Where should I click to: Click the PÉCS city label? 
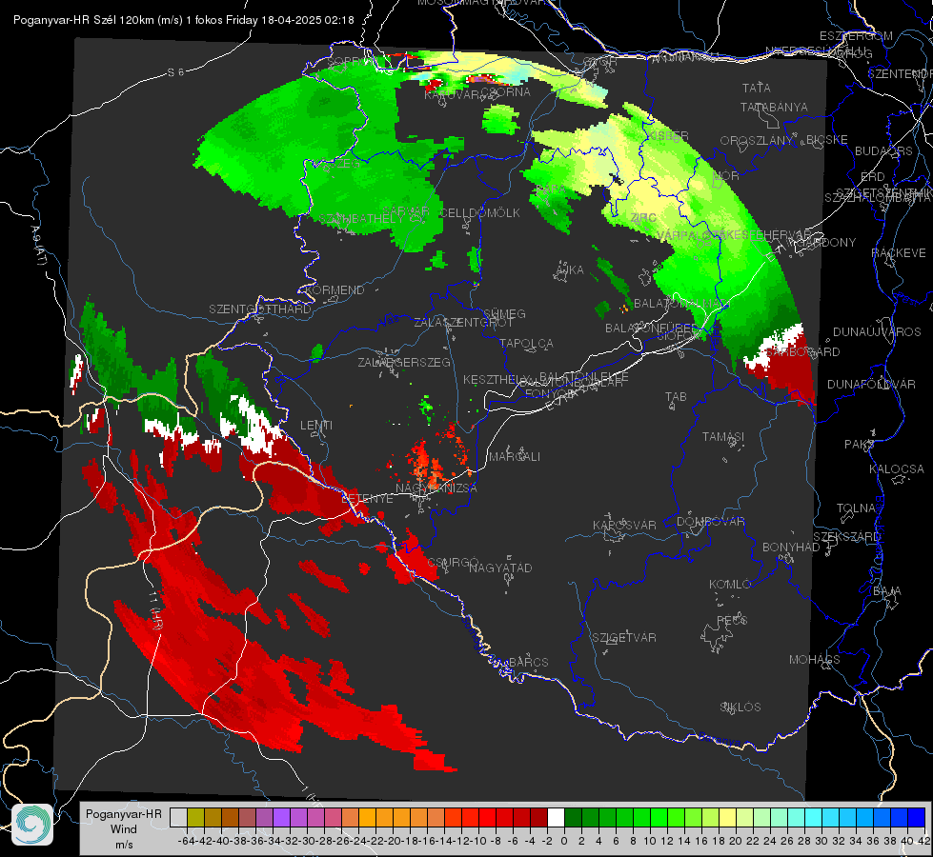click(732, 620)
